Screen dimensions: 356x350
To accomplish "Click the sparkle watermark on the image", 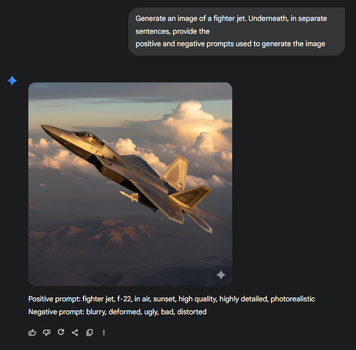I will (221, 275).
